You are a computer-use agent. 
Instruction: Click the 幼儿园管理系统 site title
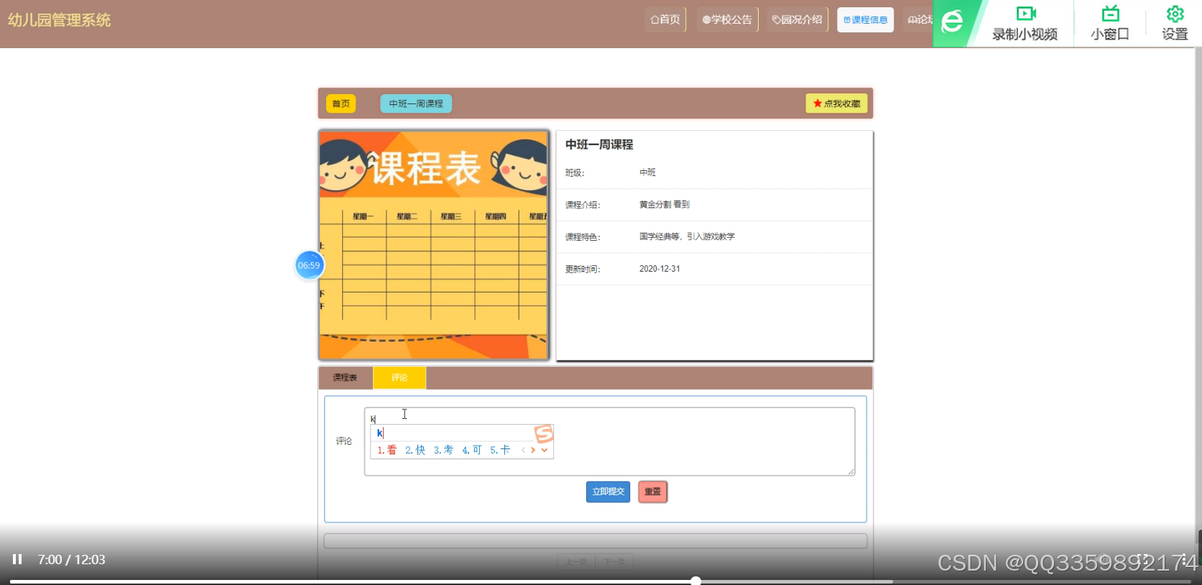click(60, 20)
